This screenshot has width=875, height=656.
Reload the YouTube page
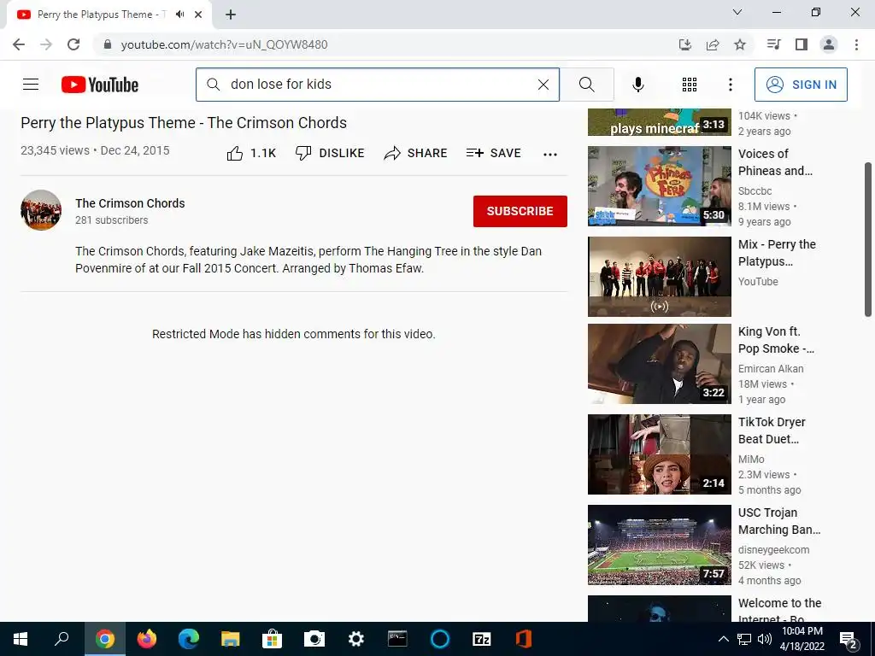point(73,44)
